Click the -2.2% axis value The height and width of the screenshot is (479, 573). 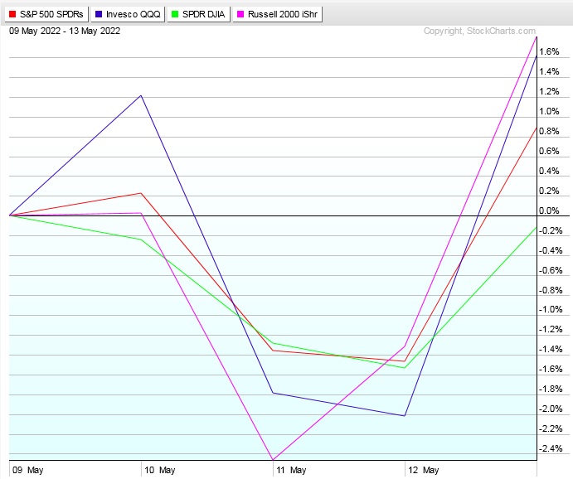551,428
